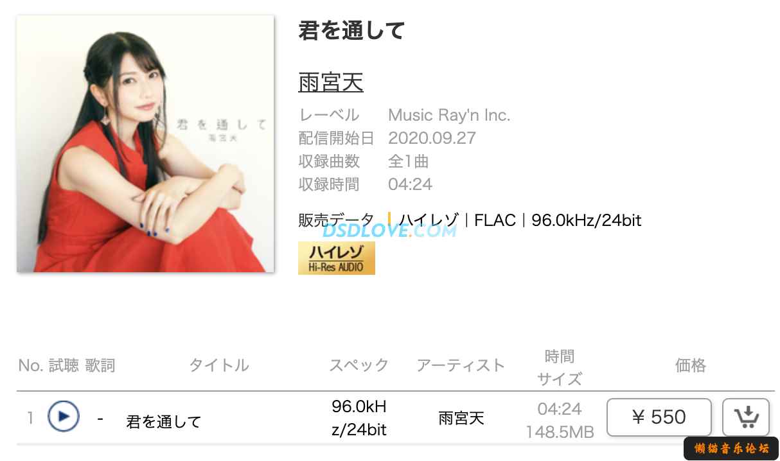Add track to cart with download-cart icon
The width and height of the screenshot is (780, 461).
pyautogui.click(x=745, y=417)
